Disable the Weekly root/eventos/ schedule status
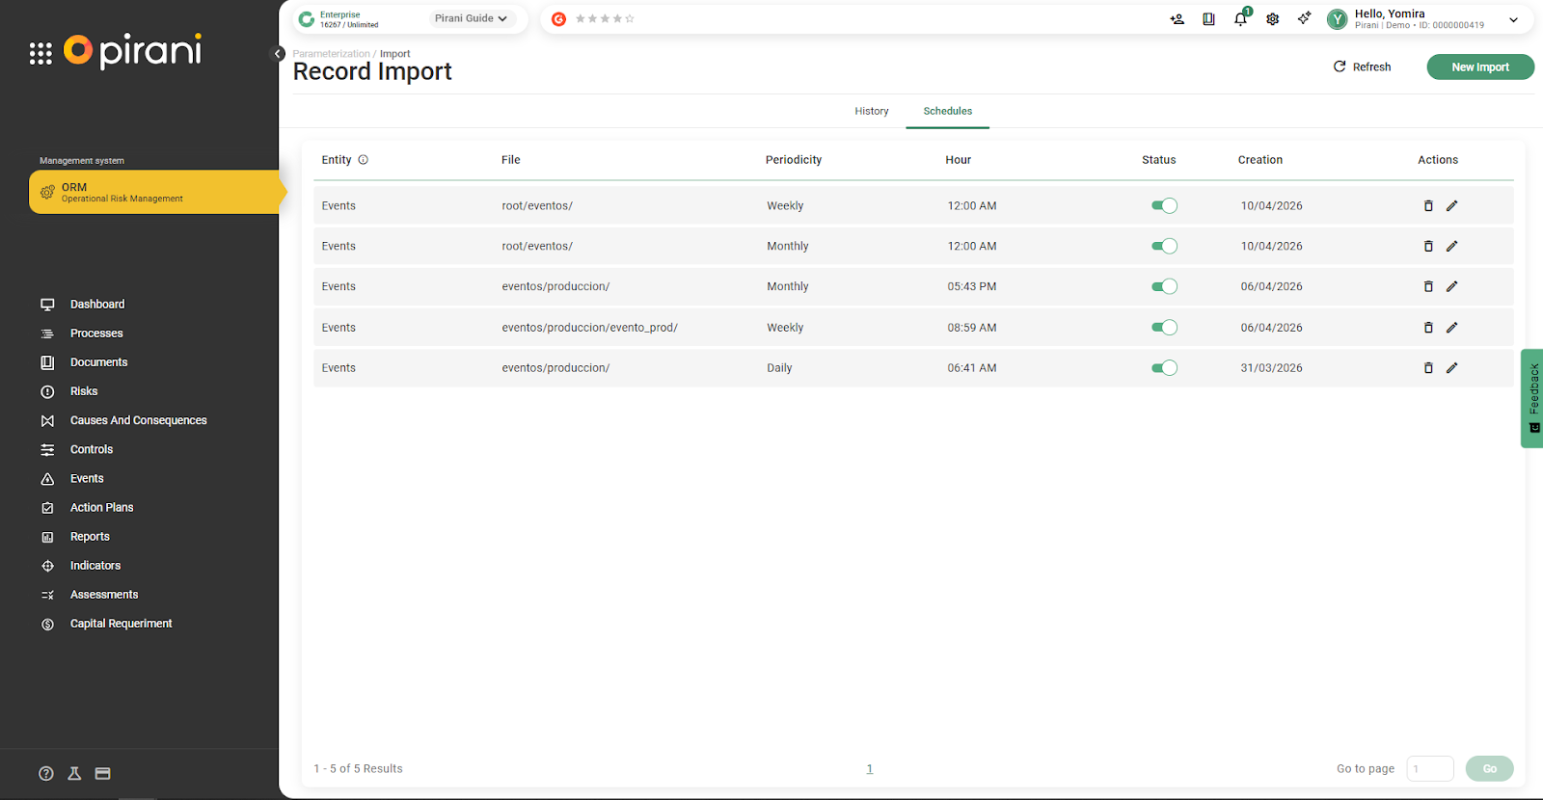The width and height of the screenshot is (1543, 800). tap(1164, 205)
